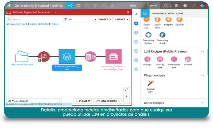Open the View: default dropdown
213x128 pixels.
coord(34,101)
